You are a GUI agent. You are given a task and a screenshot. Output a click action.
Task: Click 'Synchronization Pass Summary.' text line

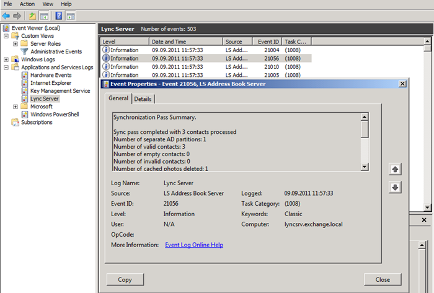point(155,117)
